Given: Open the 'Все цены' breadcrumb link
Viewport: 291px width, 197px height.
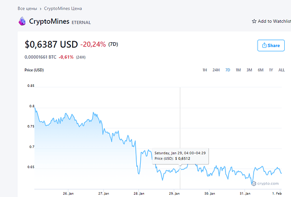Looking at the screenshot, I should click(x=27, y=9).
